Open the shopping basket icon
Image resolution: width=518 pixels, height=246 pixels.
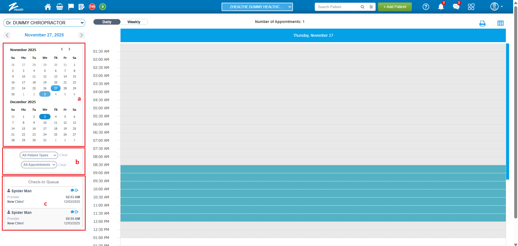(x=59, y=7)
